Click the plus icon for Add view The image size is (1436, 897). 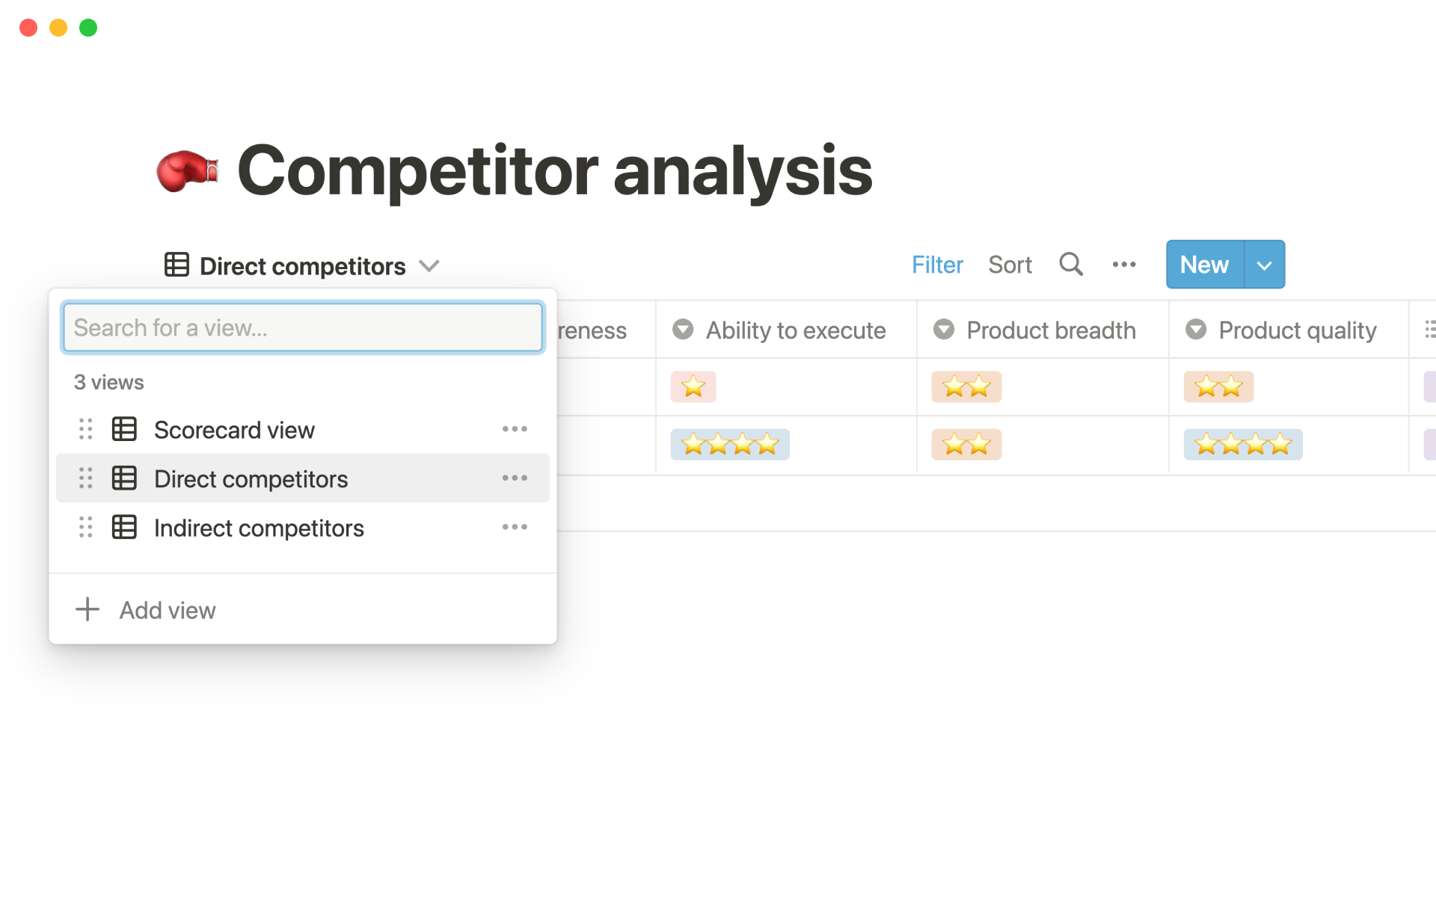pos(88,609)
